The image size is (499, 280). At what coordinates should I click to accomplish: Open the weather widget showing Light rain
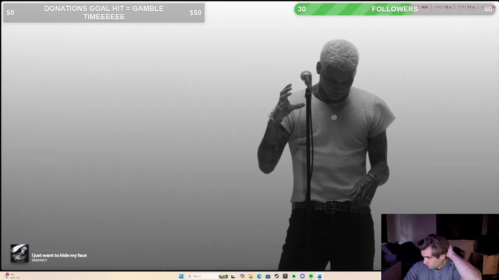click(x=12, y=276)
